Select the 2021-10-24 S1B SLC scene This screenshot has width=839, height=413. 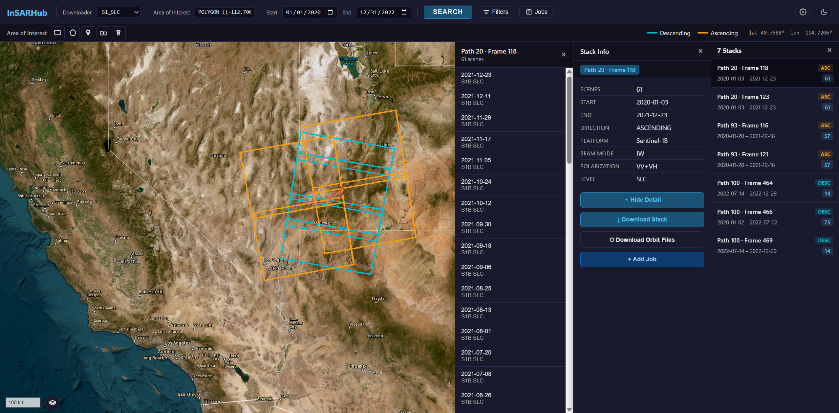pos(510,185)
